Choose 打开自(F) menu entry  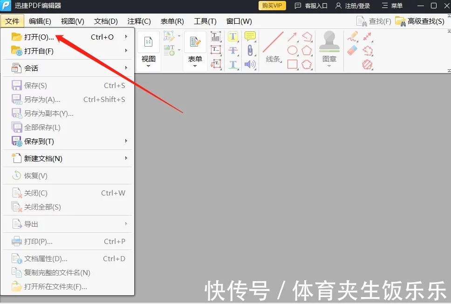coord(68,51)
